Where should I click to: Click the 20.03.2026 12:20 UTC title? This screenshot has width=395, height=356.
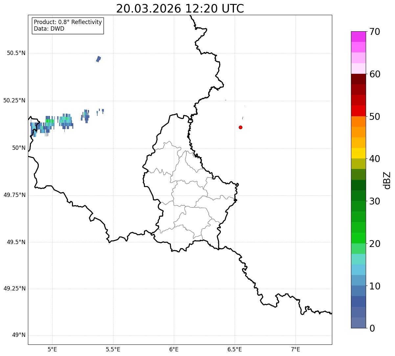pyautogui.click(x=180, y=8)
